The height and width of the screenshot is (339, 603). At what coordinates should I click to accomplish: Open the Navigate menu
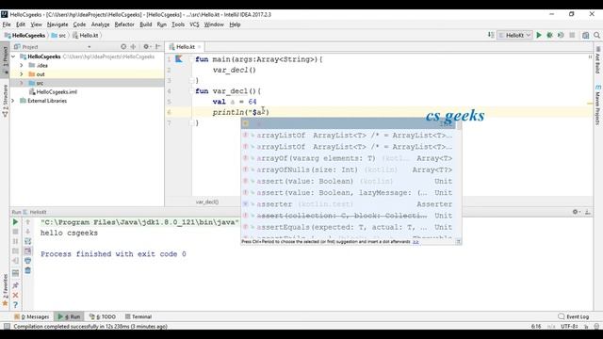[x=57, y=24]
